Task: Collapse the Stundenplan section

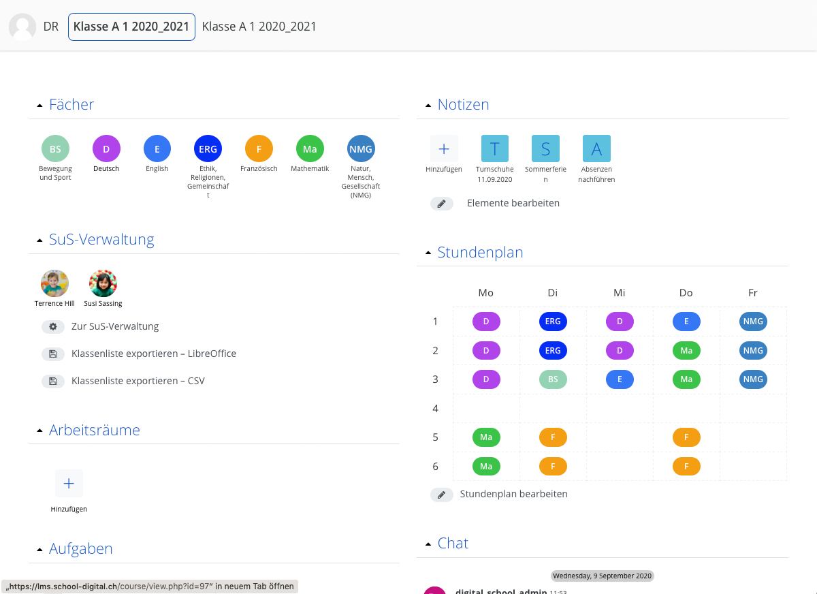Action: pos(428,253)
